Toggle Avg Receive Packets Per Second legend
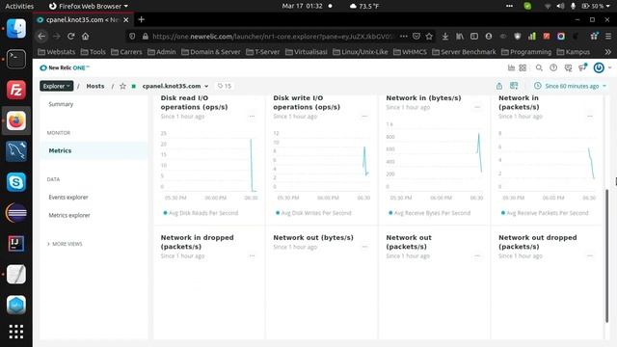Image resolution: width=617 pixels, height=347 pixels. click(x=546, y=213)
